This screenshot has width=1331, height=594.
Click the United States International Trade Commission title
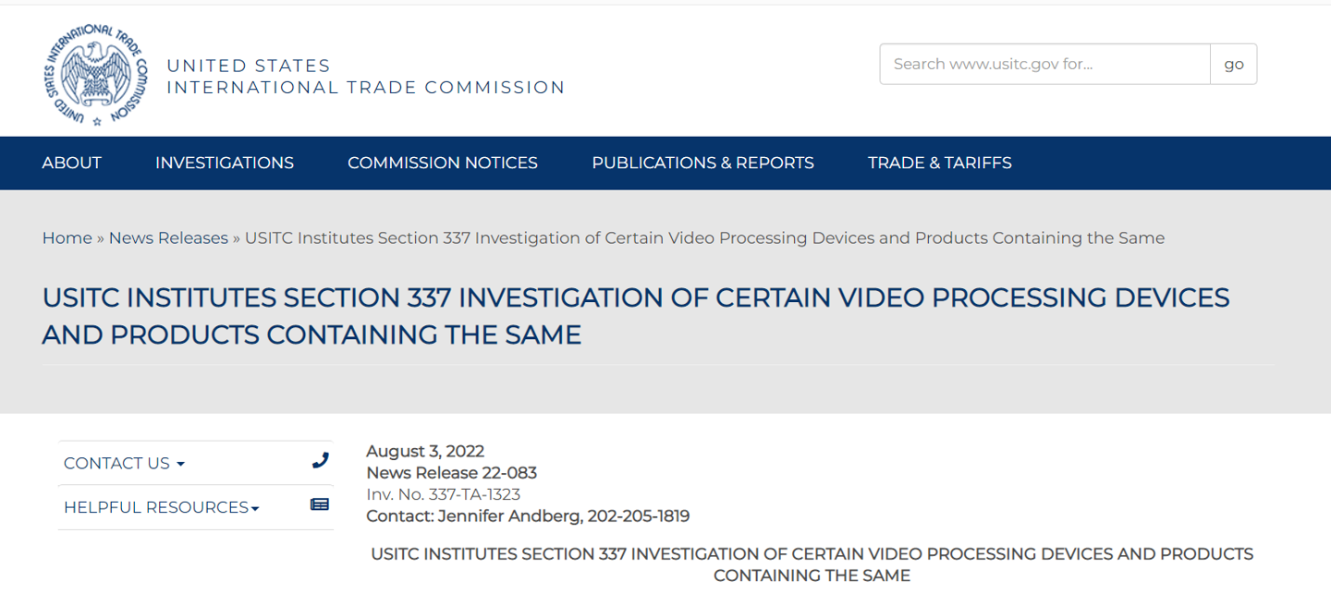(x=366, y=77)
